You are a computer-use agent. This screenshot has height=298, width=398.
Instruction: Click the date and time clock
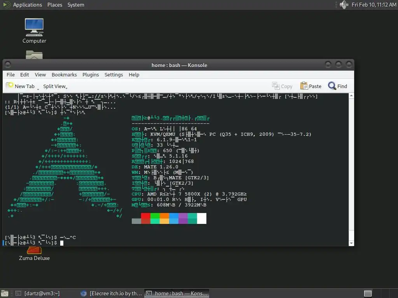(374, 5)
